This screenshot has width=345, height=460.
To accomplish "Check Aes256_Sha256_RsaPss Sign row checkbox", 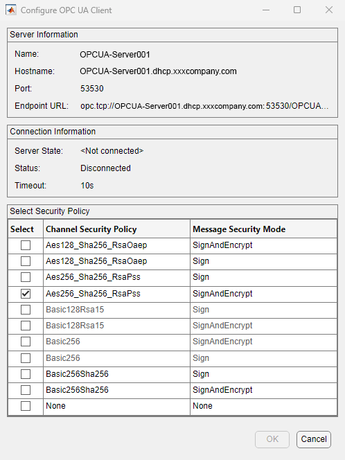I will 26,277.
